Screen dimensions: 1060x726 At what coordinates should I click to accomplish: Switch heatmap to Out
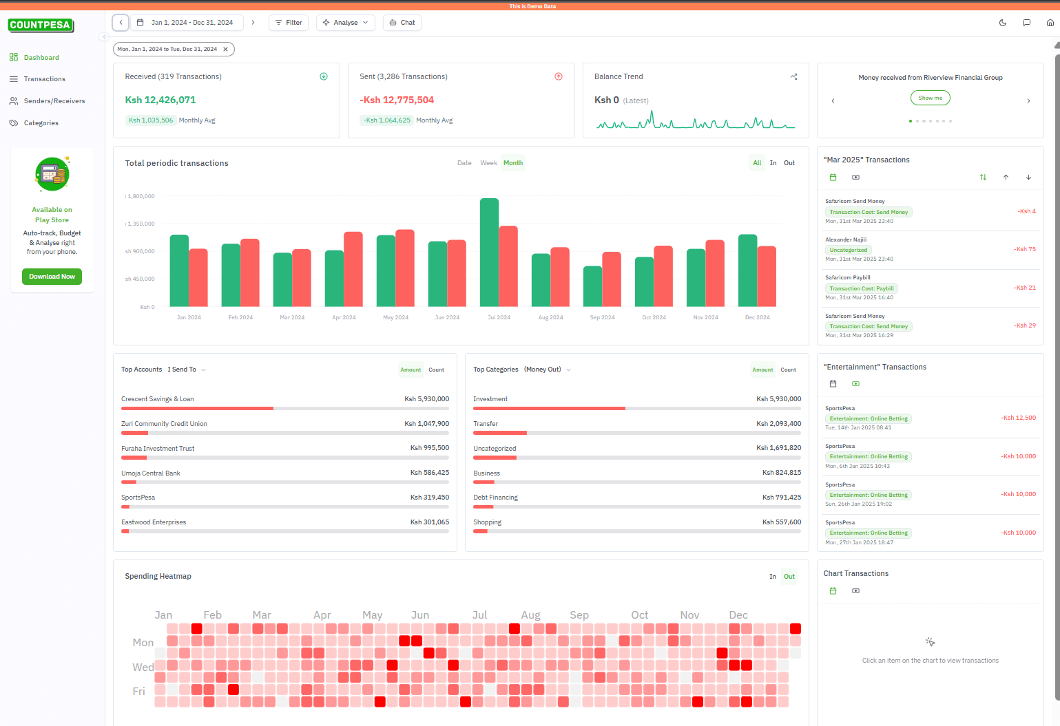[x=789, y=577]
